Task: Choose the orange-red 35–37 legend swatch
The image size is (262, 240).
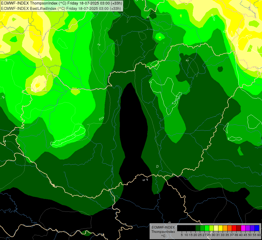Action: click(x=230, y=228)
